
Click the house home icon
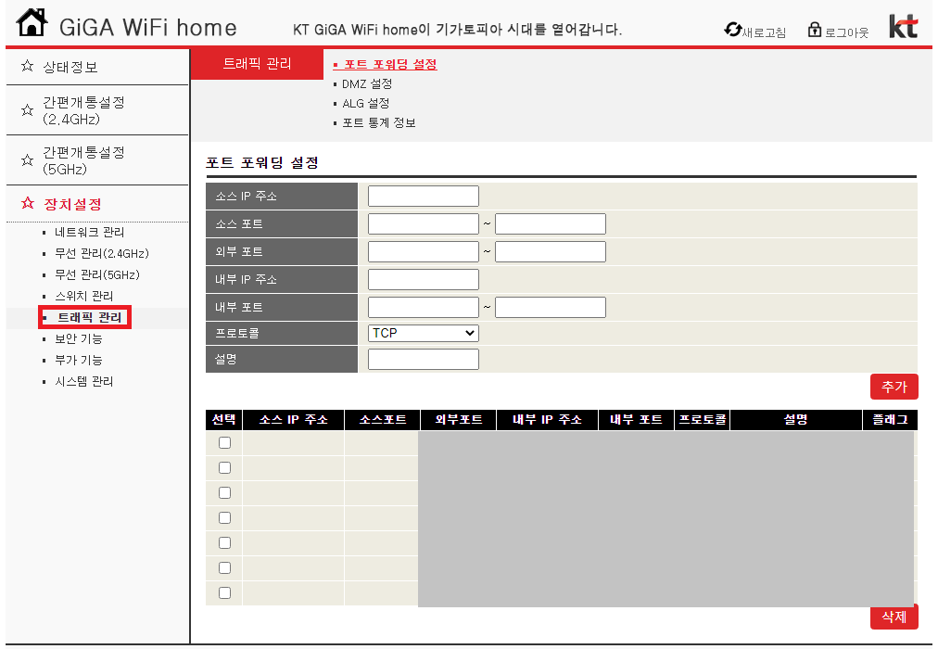pos(32,23)
